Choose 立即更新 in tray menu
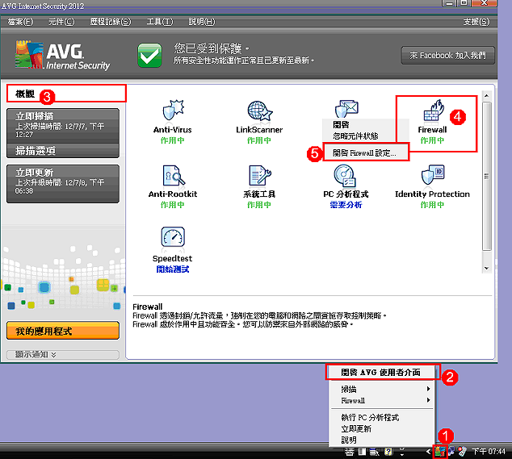This screenshot has height=459, width=512. 382,428
